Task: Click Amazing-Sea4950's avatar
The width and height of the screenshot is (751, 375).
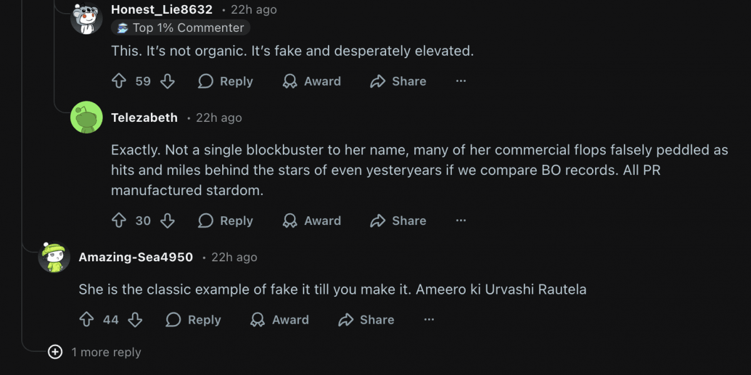Action: pos(54,257)
